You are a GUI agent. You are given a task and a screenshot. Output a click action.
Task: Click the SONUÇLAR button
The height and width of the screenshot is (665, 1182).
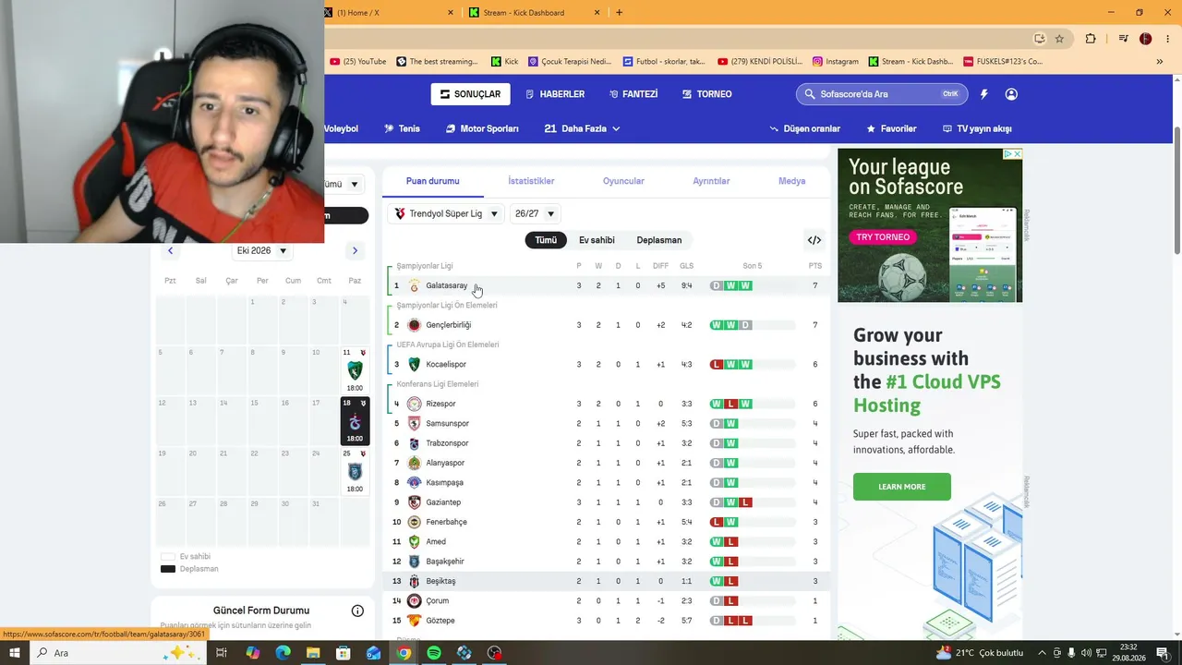[470, 94]
